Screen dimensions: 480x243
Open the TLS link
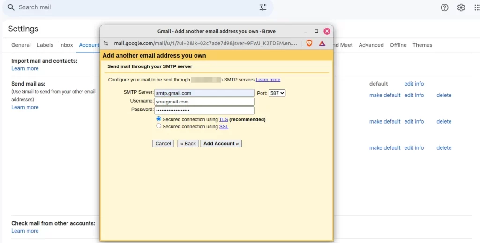224,119
